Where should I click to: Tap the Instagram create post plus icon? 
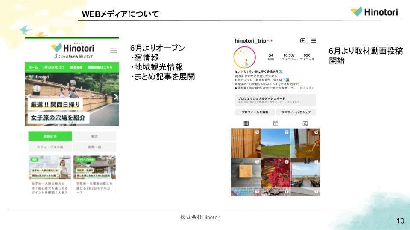click(303, 41)
